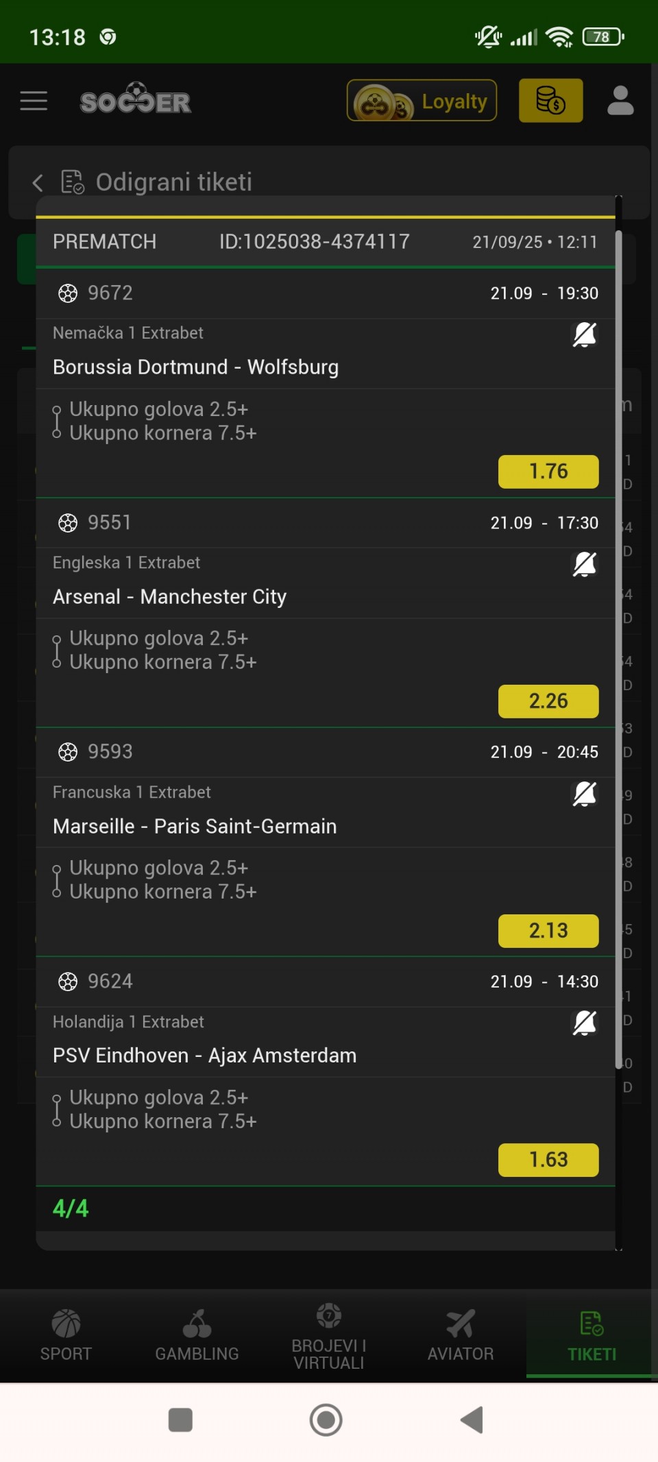Toggle notification bell for Borussia Dortmund match
The image size is (658, 1462).
pos(584,335)
